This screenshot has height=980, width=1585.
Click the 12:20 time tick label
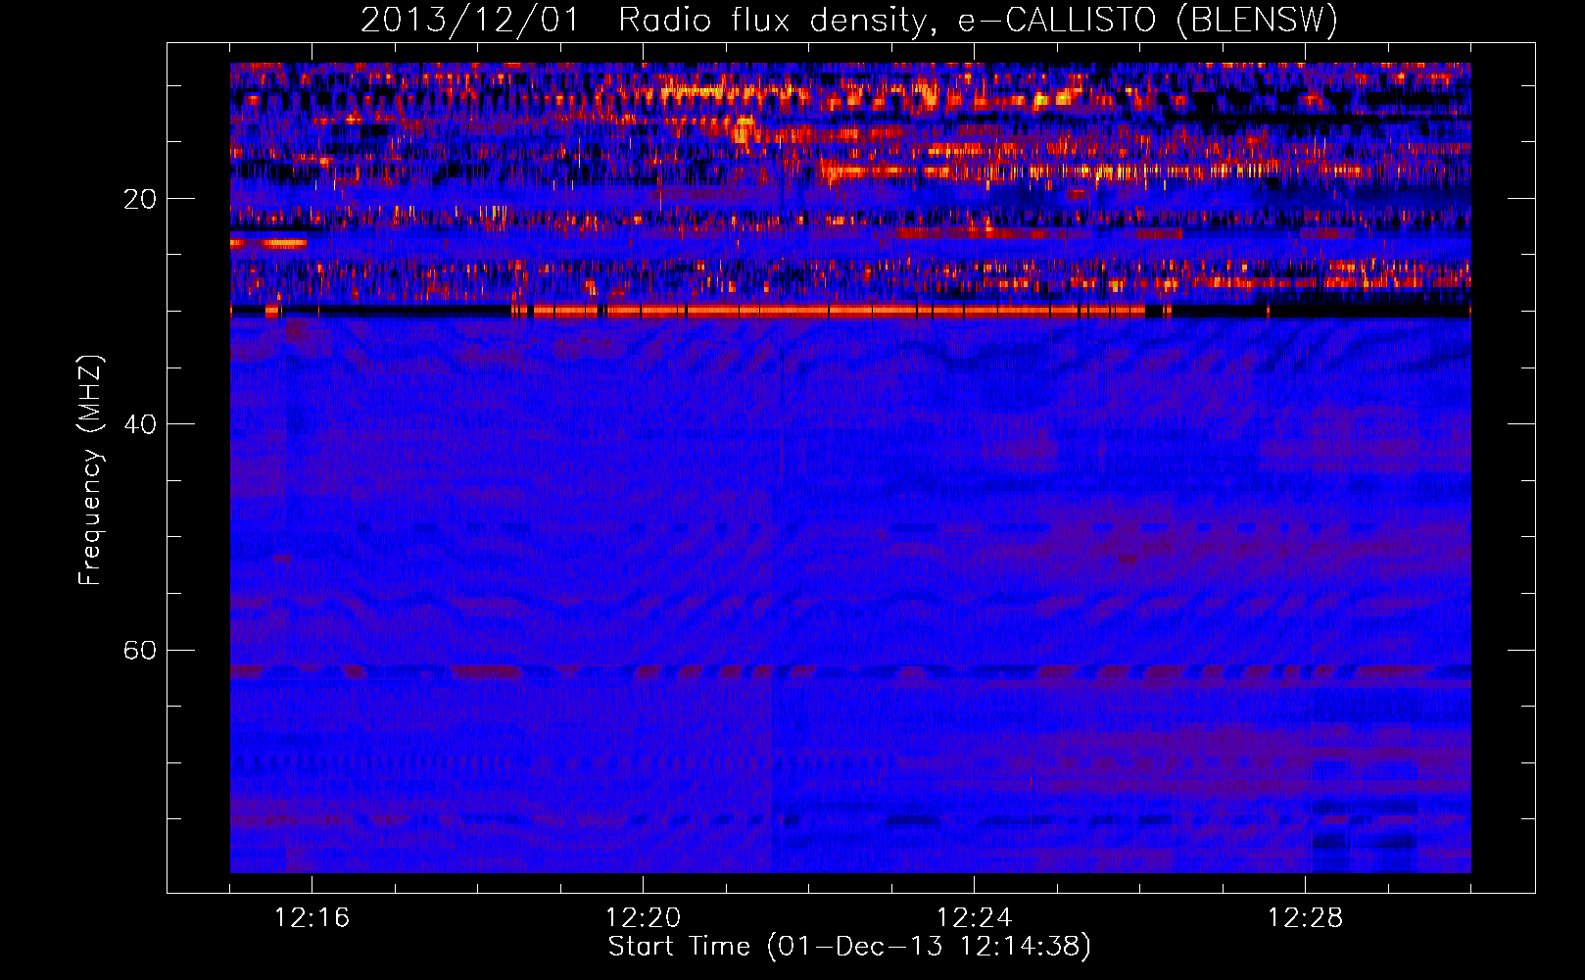pyautogui.click(x=643, y=917)
